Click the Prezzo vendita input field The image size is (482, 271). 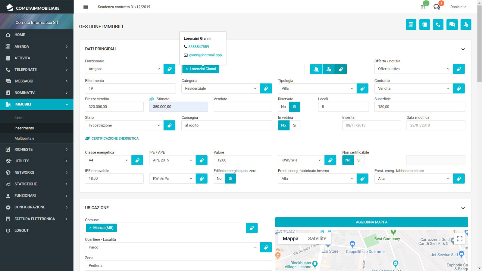tap(114, 107)
